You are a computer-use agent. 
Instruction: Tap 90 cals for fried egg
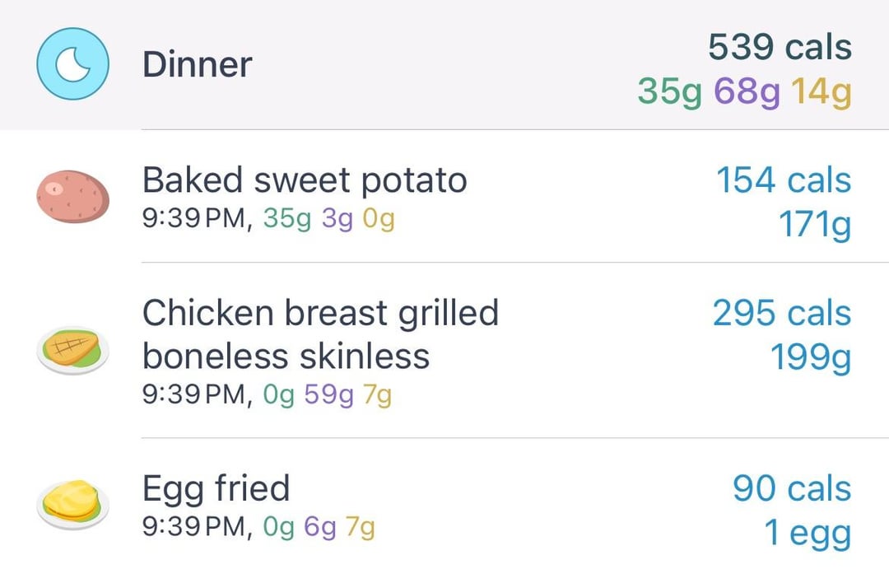(x=792, y=488)
